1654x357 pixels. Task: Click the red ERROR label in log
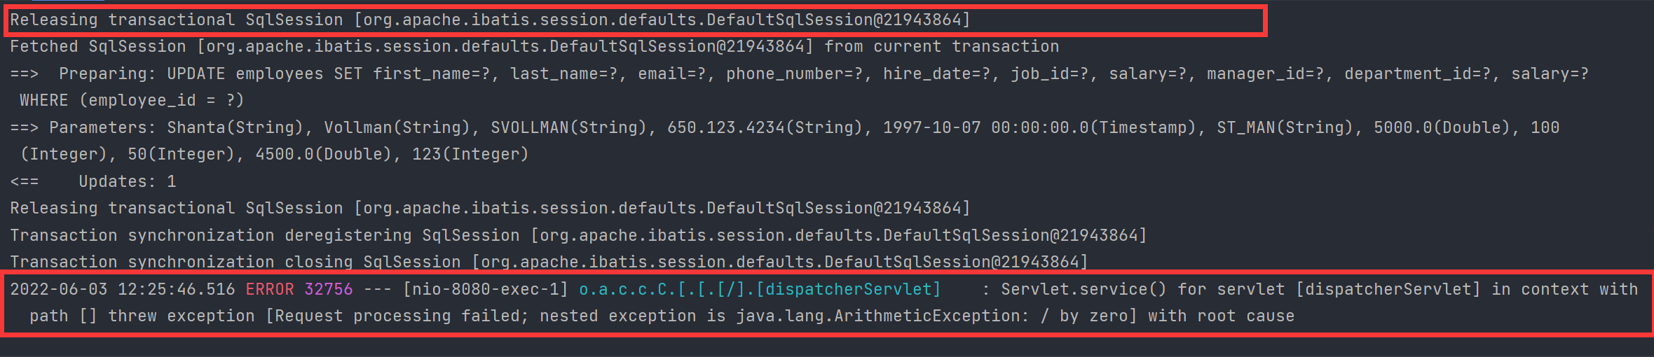(270, 289)
